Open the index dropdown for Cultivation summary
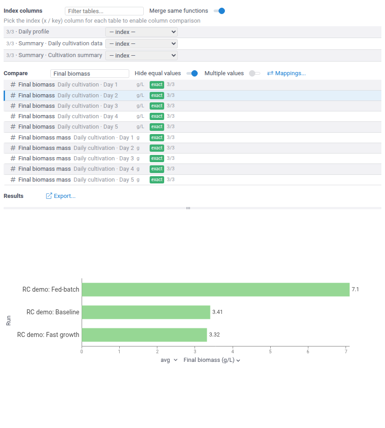Viewport: 385px width, 428px height. point(141,55)
